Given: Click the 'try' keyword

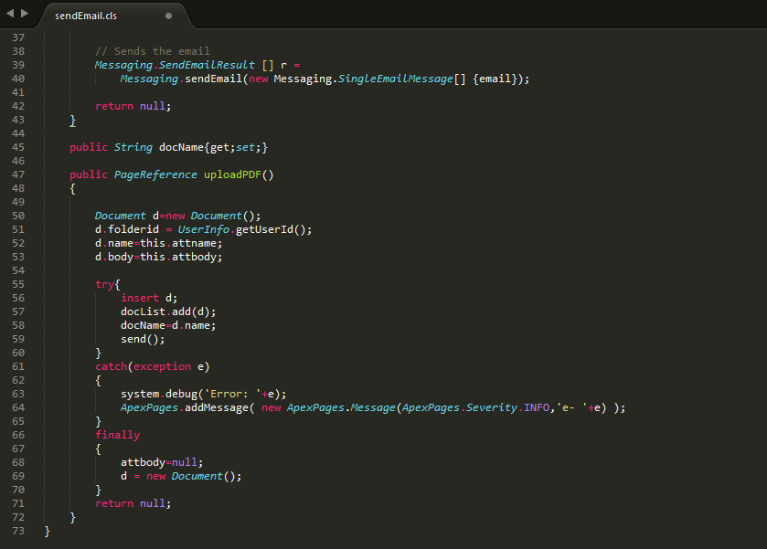Looking at the screenshot, I should tap(104, 284).
